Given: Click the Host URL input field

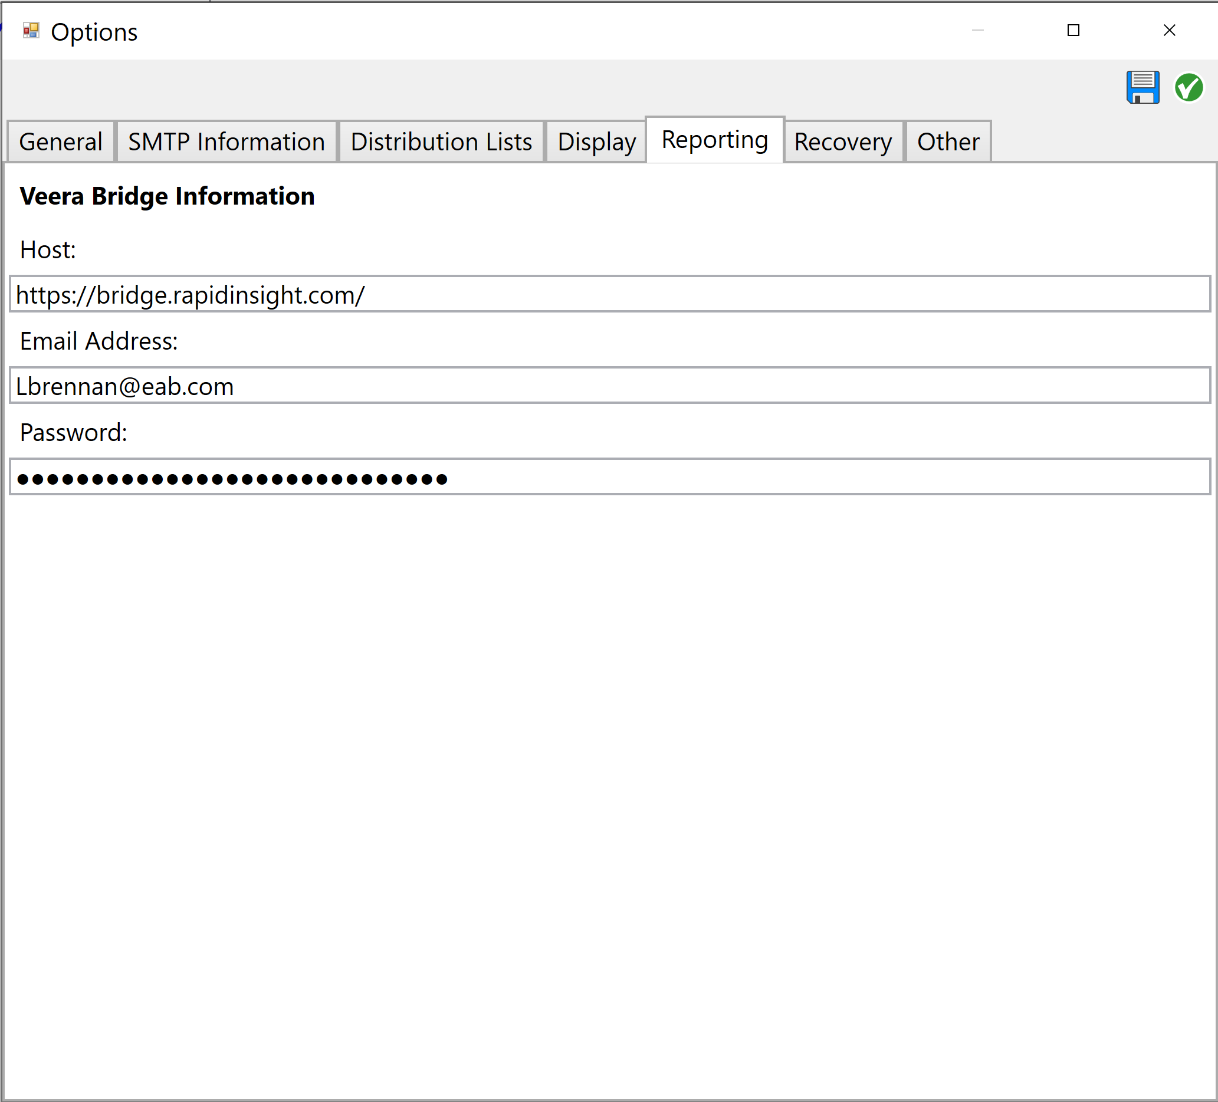Looking at the screenshot, I should (604, 295).
